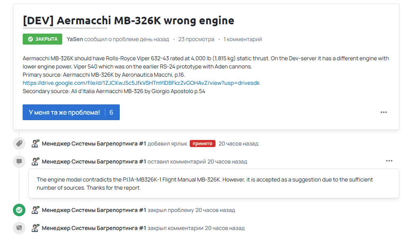The height and width of the screenshot is (237, 408).
Task: Open the Google Drive source link
Action: pos(141,83)
